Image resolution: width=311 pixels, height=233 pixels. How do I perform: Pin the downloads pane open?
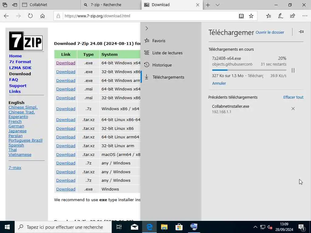click(301, 32)
